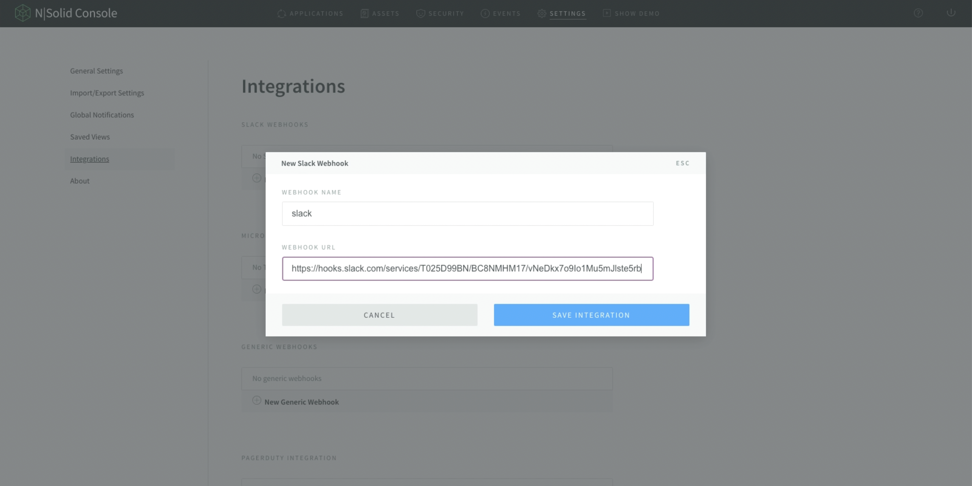Open the About sidebar link
This screenshot has width=972, height=486.
[x=80, y=181]
